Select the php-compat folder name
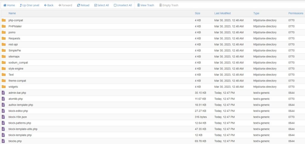The width and height of the screenshot is (305, 144). tap(16, 20)
